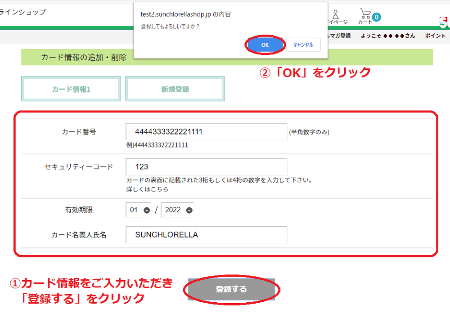This screenshot has height=314, width=450.
Task: Click the Sun Chlorella logo at top right
Action: [x=444, y=22]
